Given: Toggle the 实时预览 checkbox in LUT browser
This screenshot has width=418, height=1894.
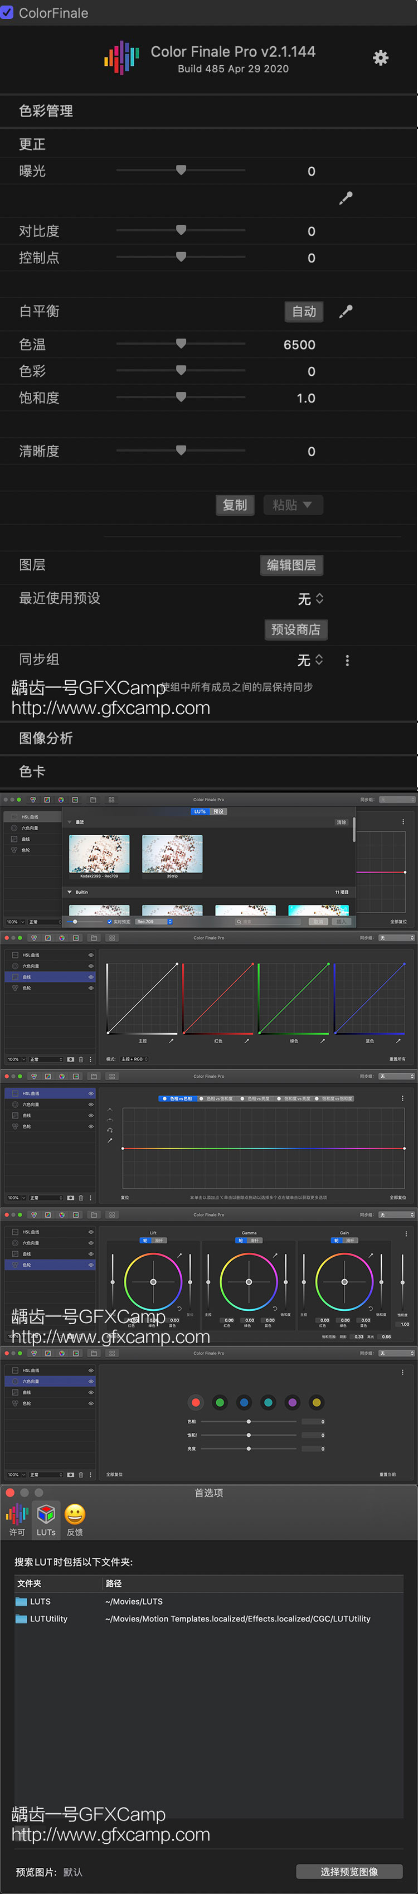Looking at the screenshot, I should [109, 921].
